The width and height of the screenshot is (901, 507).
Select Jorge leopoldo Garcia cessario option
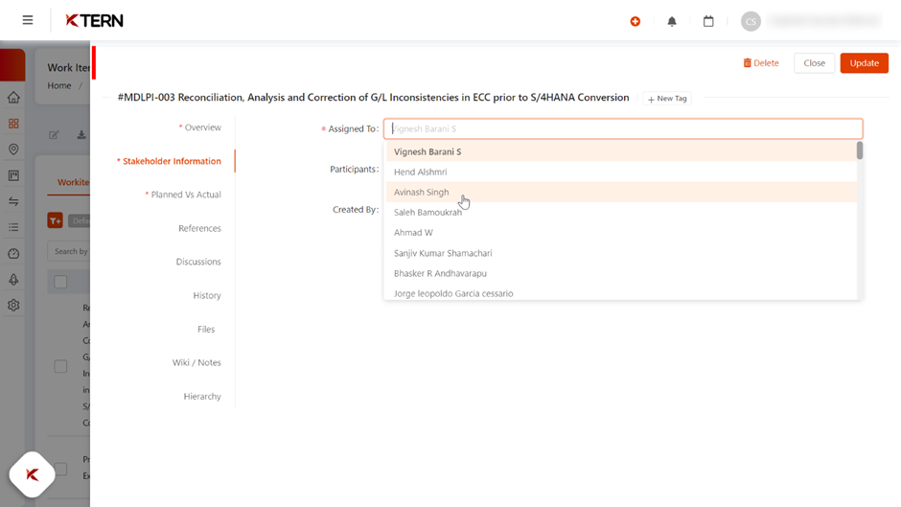click(621, 292)
